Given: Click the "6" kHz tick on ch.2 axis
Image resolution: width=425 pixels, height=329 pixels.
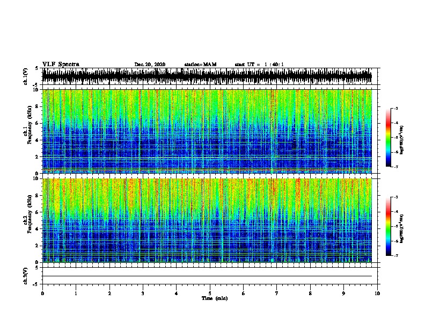Looking at the screenshot, I should click(37, 212).
